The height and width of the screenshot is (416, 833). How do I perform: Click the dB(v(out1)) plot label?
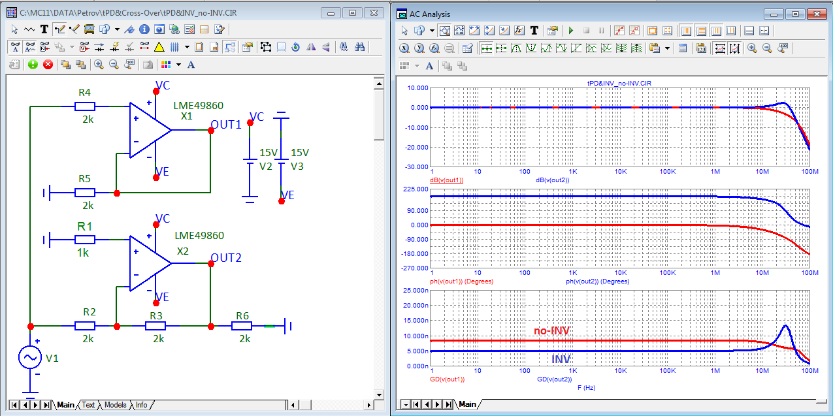(446, 180)
